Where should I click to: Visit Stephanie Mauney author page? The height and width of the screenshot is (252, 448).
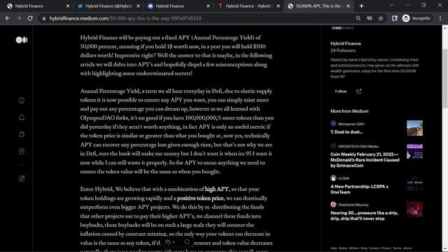tap(353, 205)
